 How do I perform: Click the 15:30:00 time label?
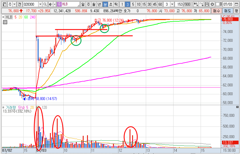[229, 151]
